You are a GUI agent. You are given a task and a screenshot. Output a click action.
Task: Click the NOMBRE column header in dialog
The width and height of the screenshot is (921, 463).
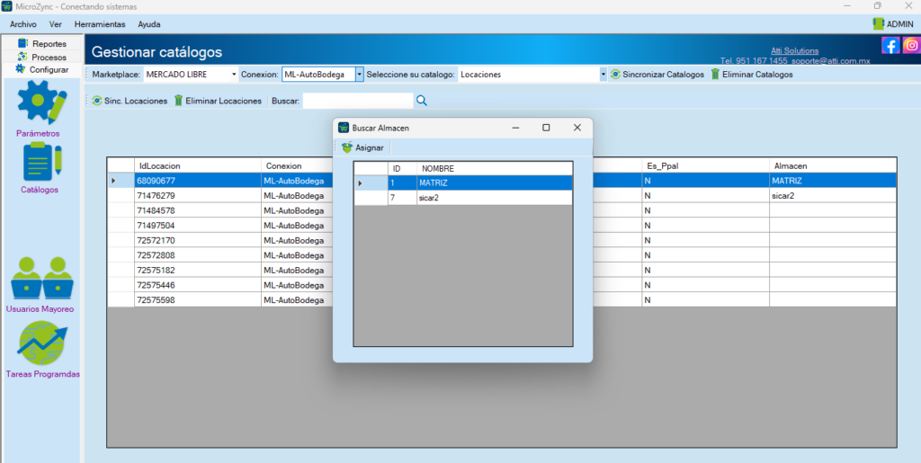[x=495, y=168]
